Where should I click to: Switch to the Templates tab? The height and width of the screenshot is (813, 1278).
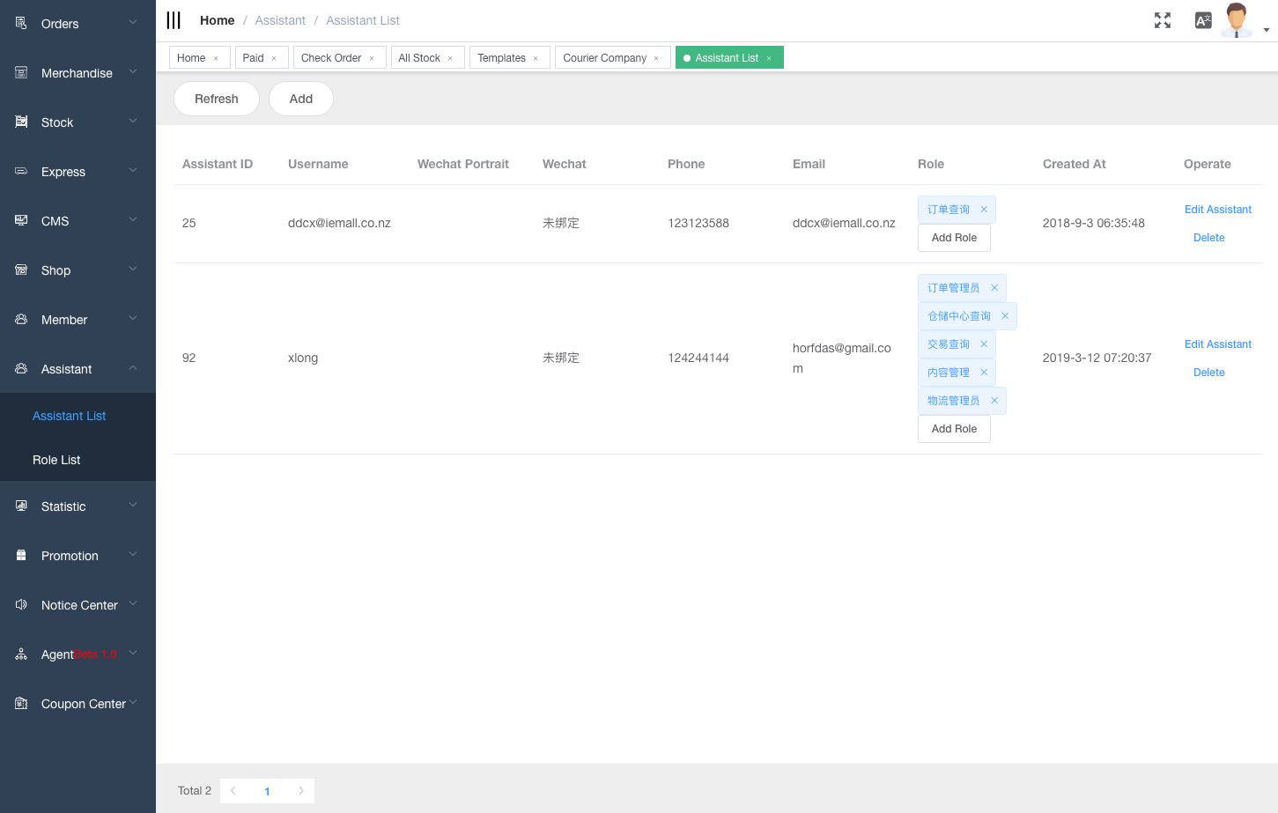tap(502, 56)
